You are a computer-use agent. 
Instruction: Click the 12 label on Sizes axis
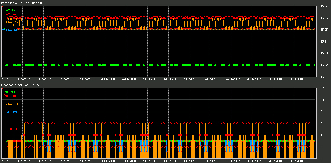click(322, 88)
